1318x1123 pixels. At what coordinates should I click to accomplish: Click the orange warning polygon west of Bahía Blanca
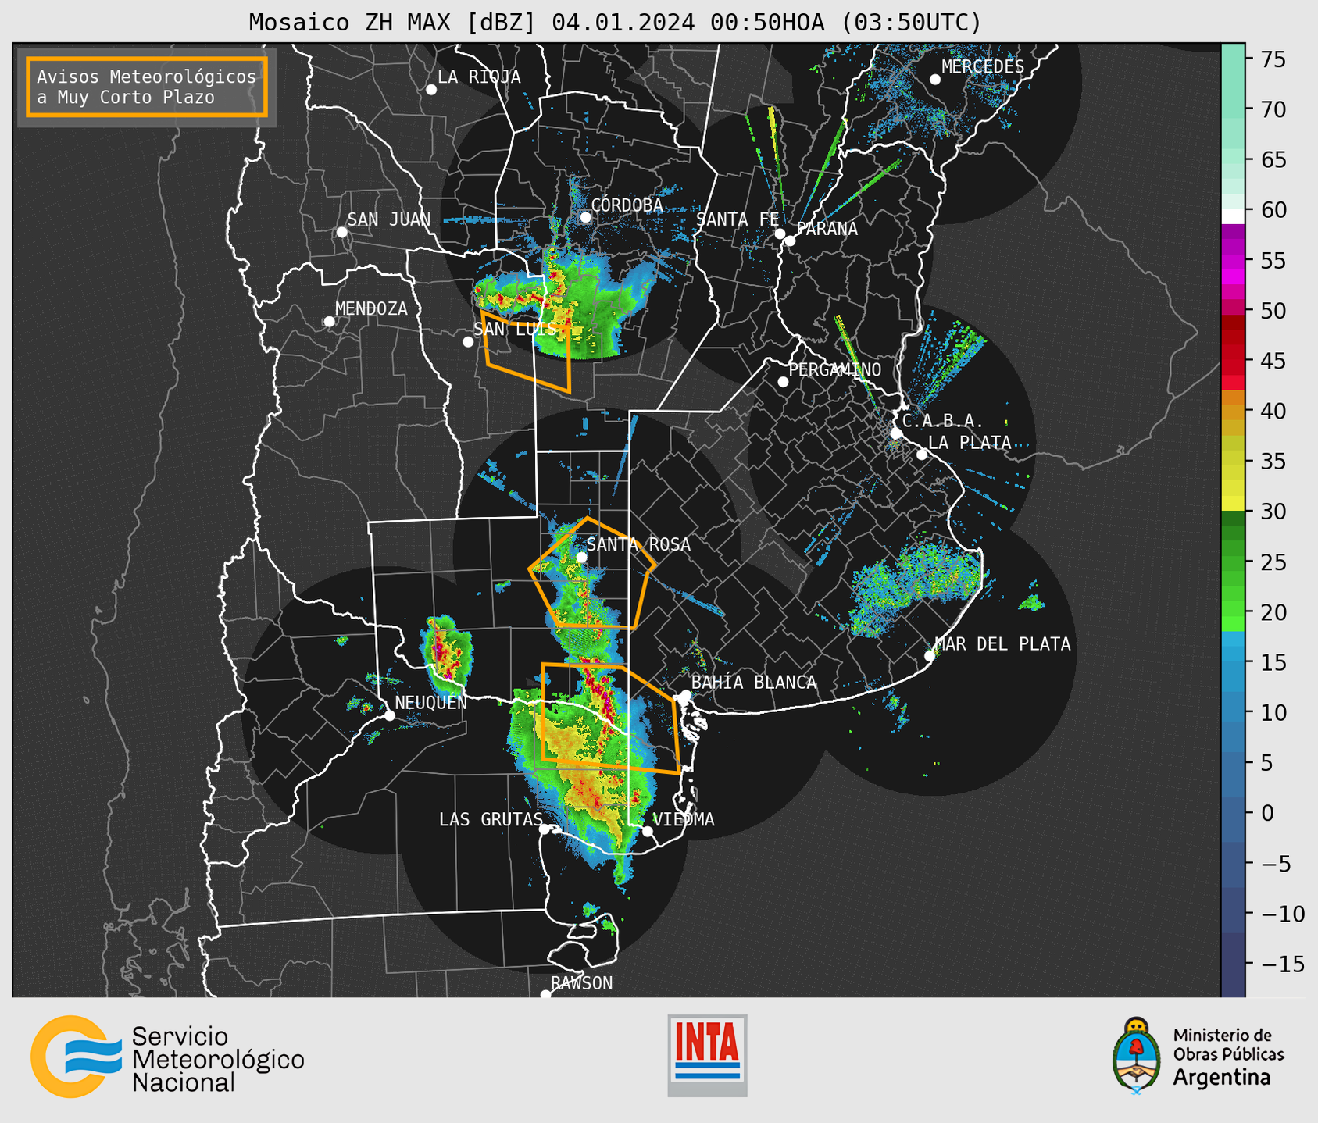click(x=610, y=718)
